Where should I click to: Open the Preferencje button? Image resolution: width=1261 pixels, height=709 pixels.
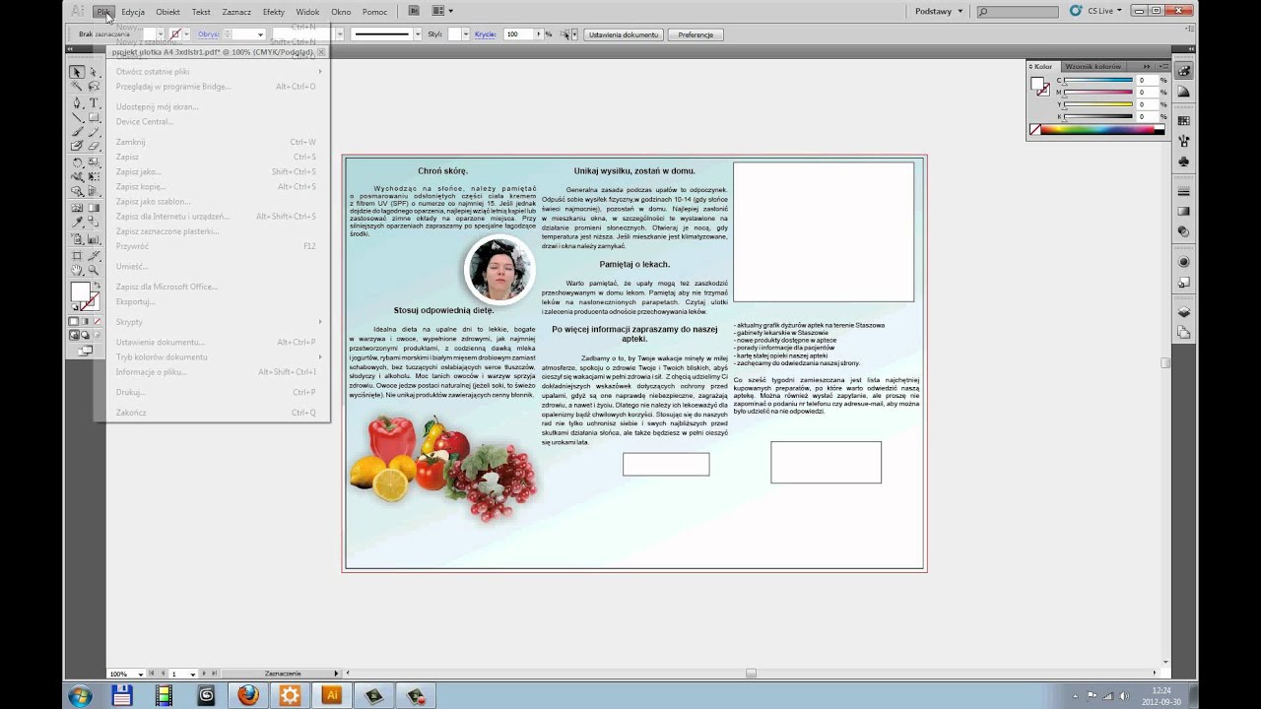click(696, 34)
